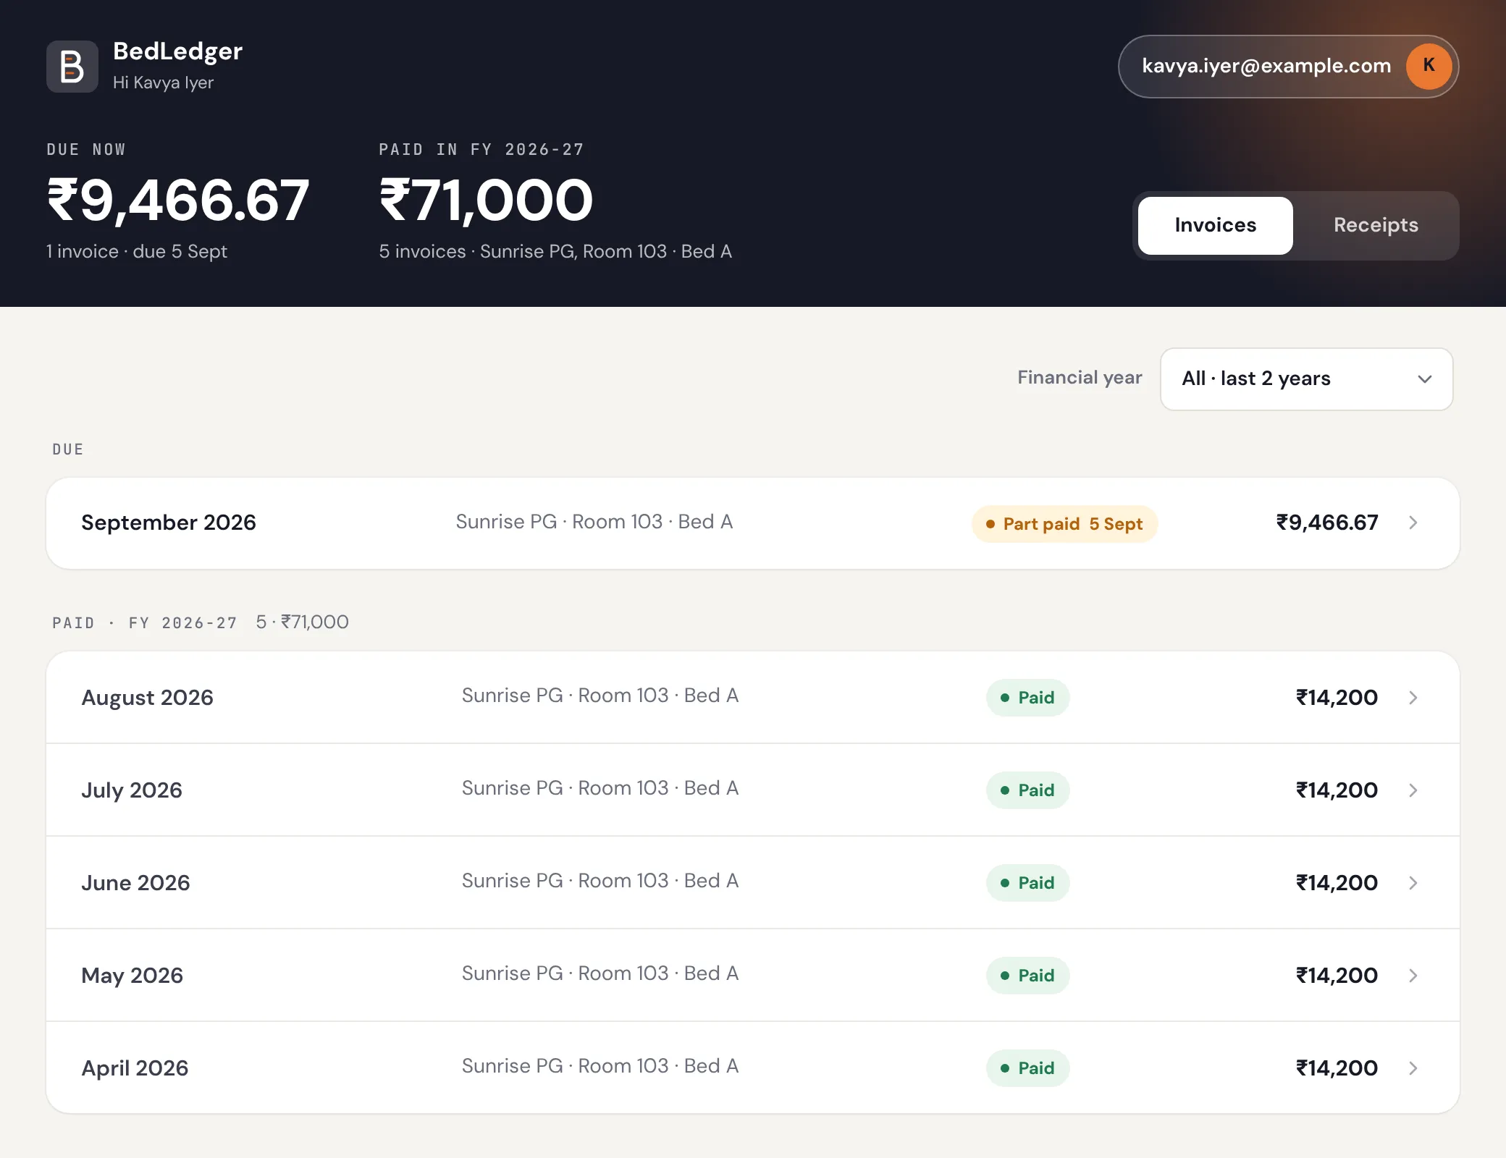Click the BedLedger app name
The width and height of the screenshot is (1506, 1158).
pos(178,51)
